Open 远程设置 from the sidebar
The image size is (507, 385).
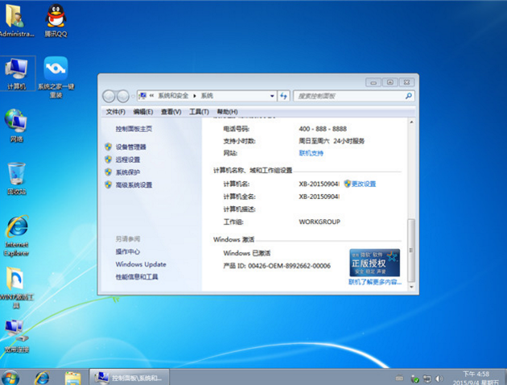(x=128, y=159)
